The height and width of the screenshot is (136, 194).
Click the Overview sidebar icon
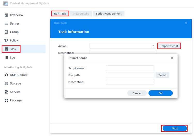6,15
